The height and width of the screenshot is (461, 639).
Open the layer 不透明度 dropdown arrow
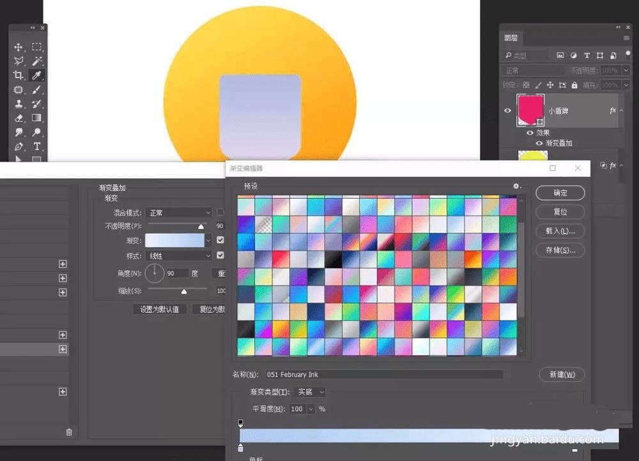[626, 70]
